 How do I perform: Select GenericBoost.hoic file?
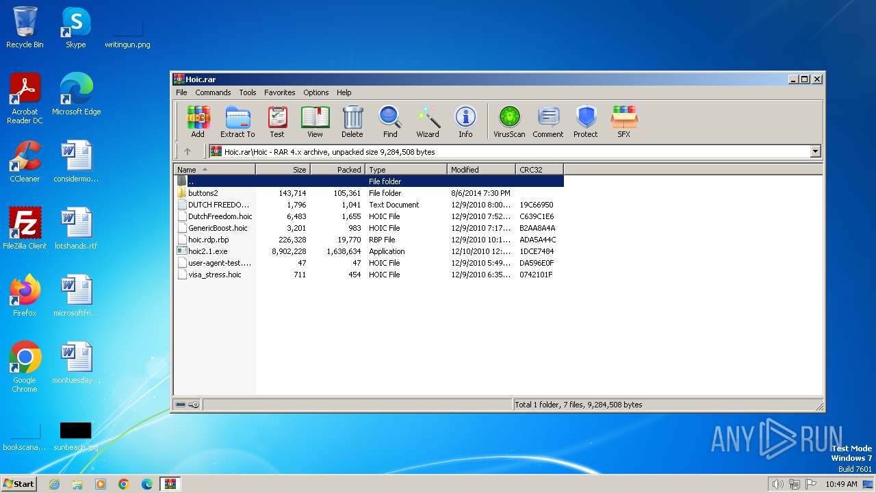[369, 228]
